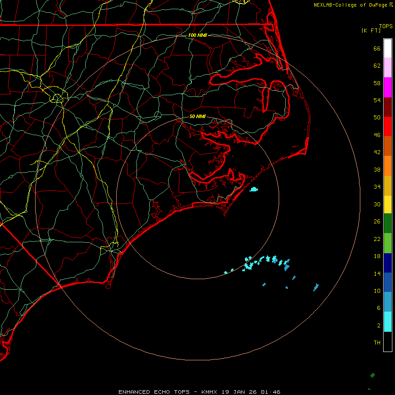Click the medium blue 18 kft swatch
The width and height of the screenshot is (395, 395).
tap(388, 282)
